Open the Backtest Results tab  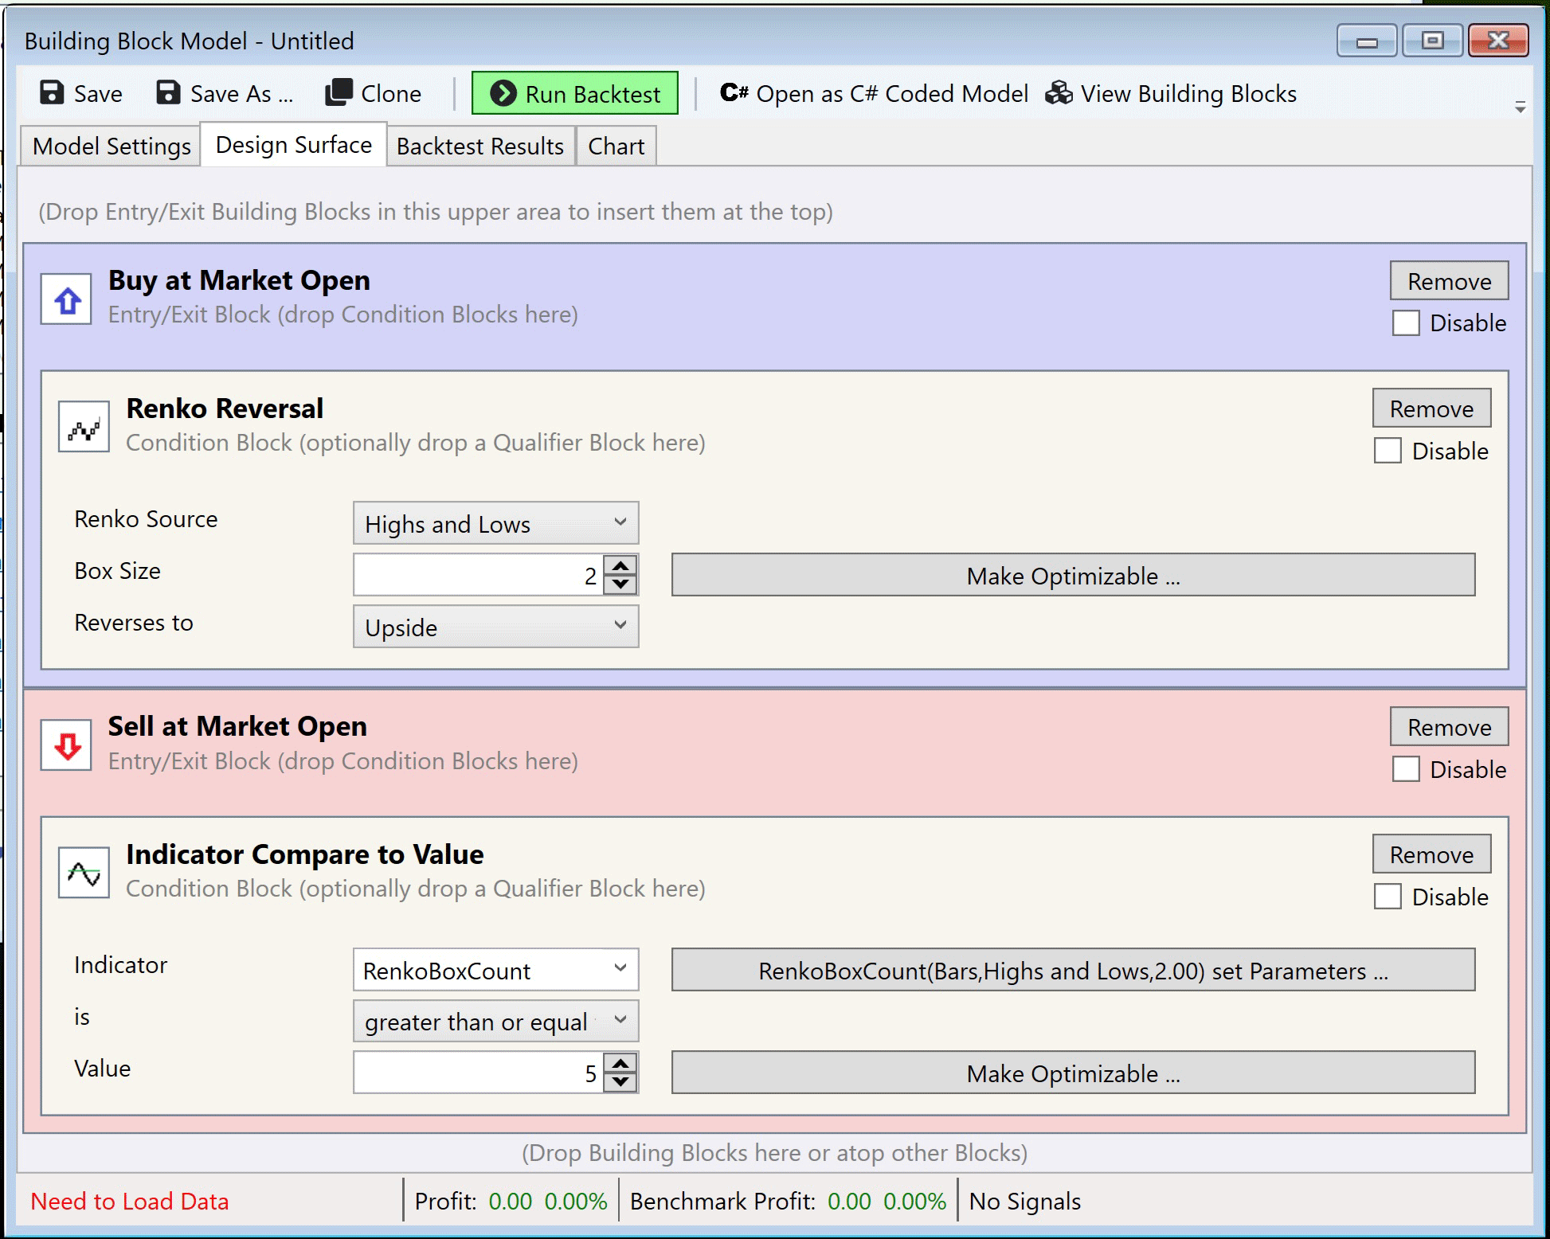(480, 147)
